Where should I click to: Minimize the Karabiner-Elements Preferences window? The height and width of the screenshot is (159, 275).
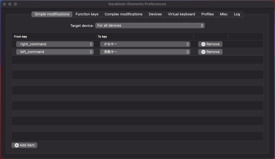click(x=10, y=4)
